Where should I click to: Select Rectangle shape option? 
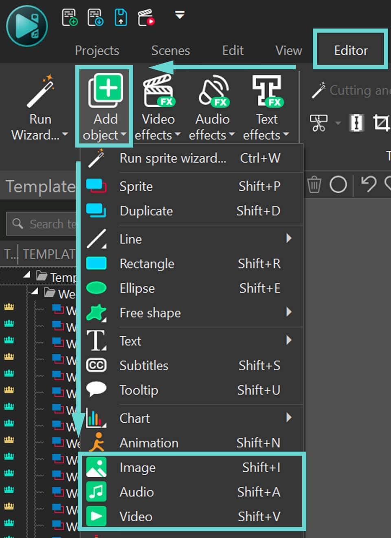pyautogui.click(x=147, y=264)
